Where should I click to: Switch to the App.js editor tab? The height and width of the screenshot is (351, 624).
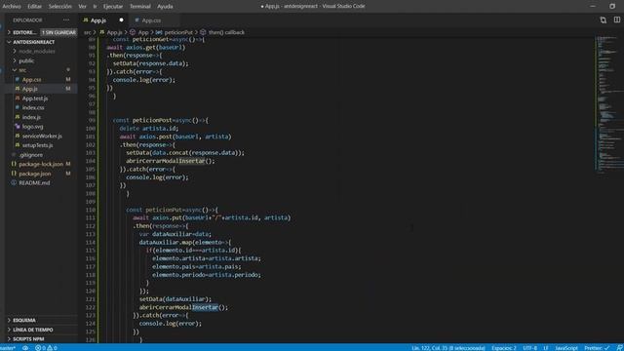click(98, 20)
